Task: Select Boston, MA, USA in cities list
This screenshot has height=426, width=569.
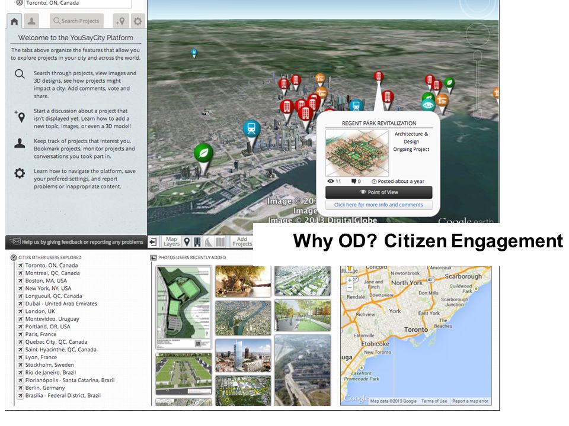Action: (x=46, y=280)
